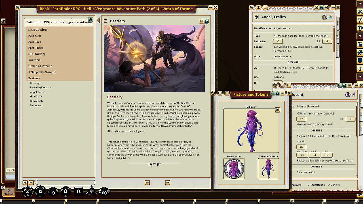Expand the Introduction chapter
The width and height of the screenshot is (363, 204).
(x=60, y=29)
